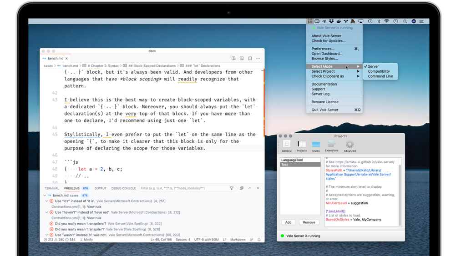Open the Select Project submenu
The height and width of the screenshot is (256, 456).
(334, 71)
